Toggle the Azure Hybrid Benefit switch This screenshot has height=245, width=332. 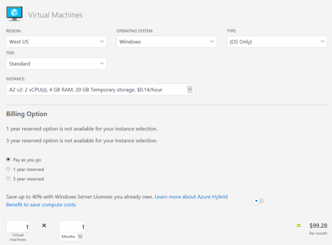point(258,201)
